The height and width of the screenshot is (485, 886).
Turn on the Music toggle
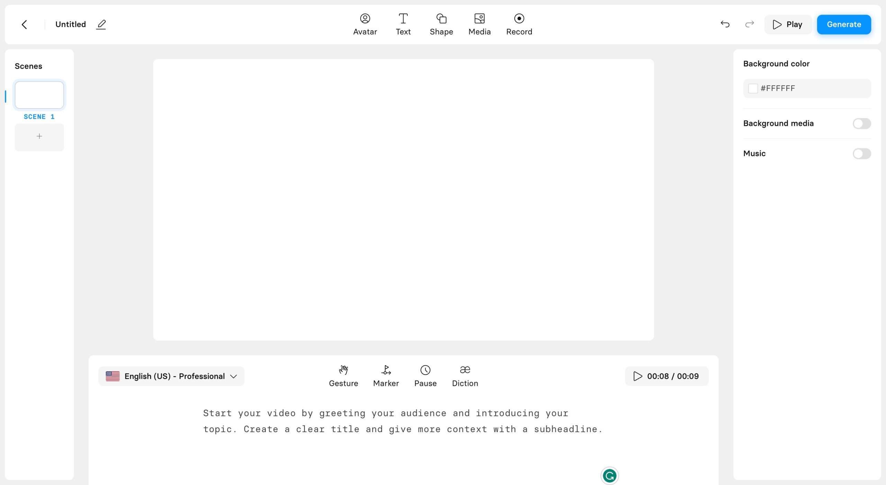tap(861, 153)
